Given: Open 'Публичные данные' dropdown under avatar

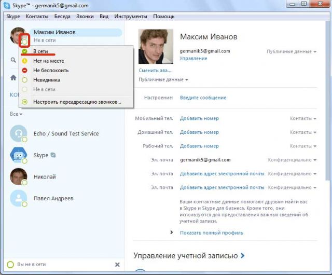Looking at the screenshot, I should click(x=163, y=80).
